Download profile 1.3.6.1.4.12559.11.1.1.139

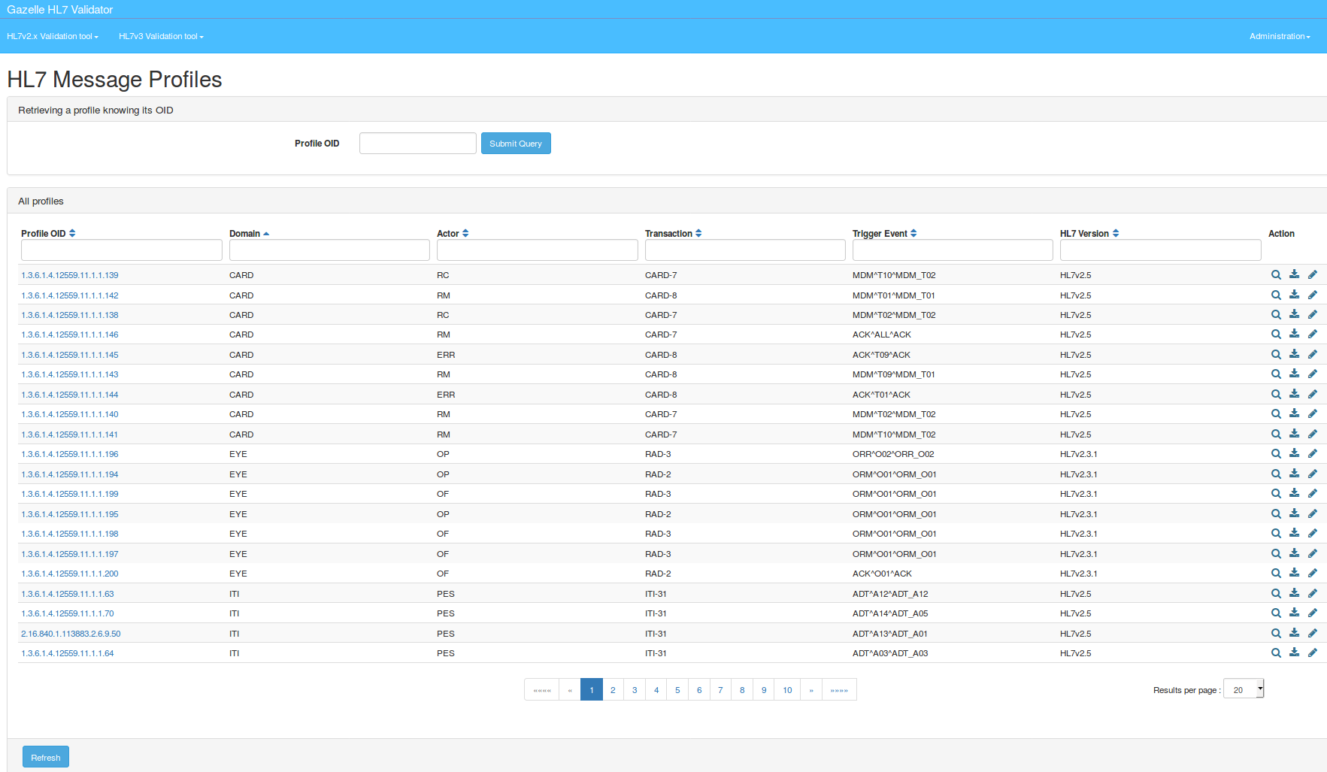(1294, 274)
